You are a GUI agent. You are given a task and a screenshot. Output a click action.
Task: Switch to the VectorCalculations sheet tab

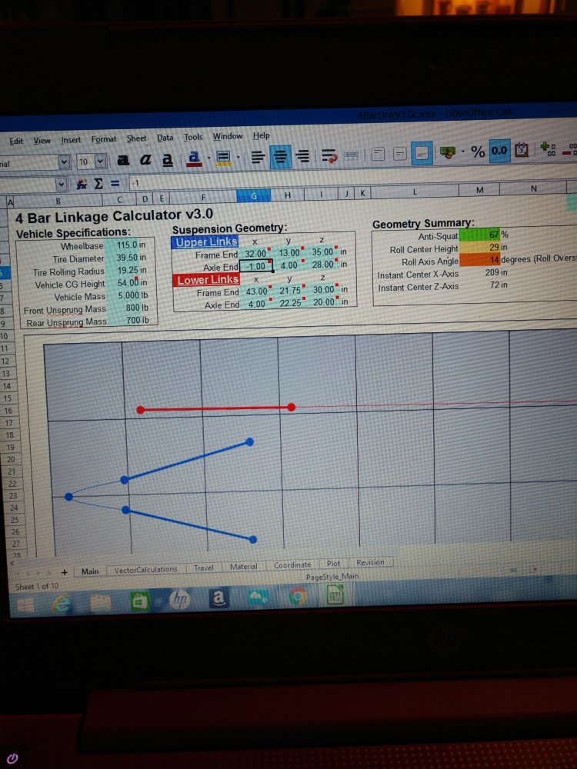(x=145, y=570)
